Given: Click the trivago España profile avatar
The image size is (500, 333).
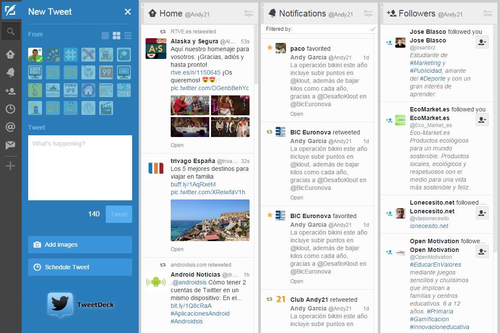Looking at the screenshot, I should tap(156, 168).
